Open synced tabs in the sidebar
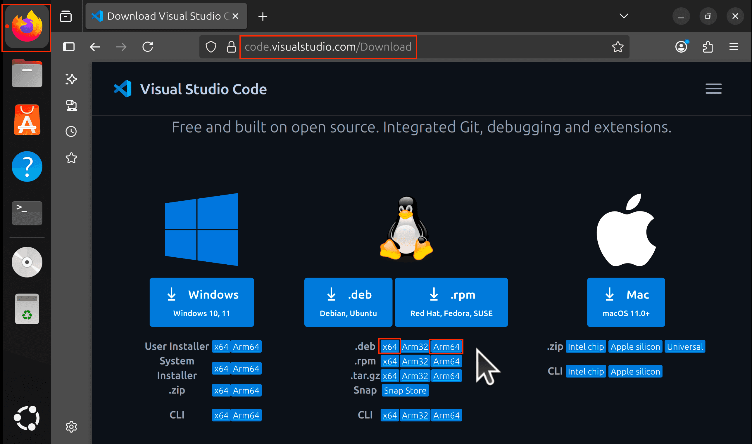 pos(71,106)
